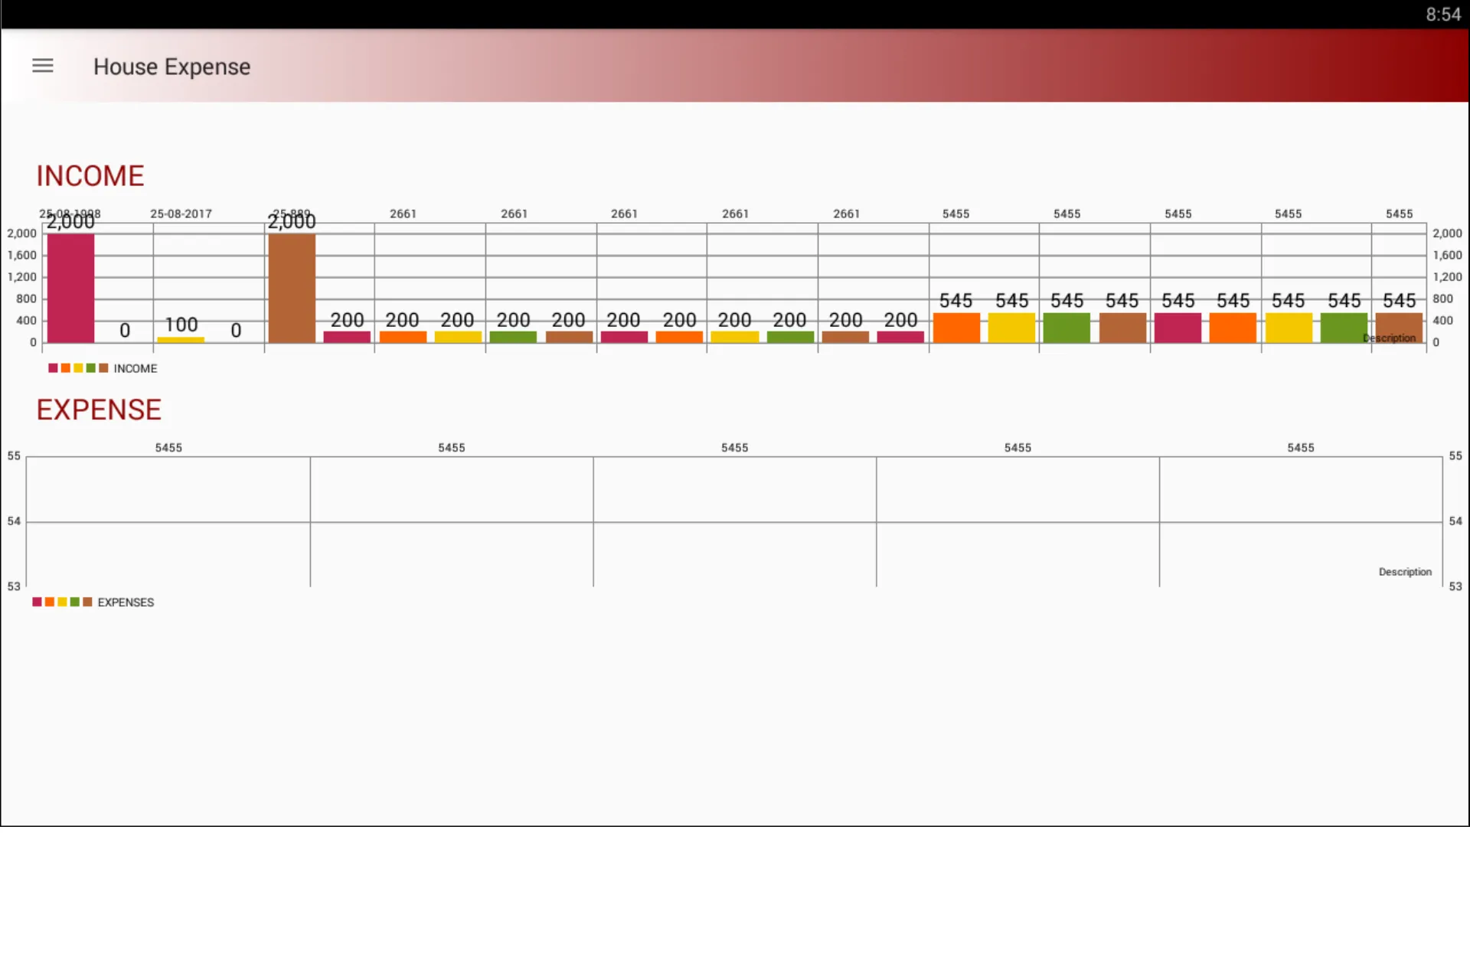
Task: Click Description label in the expense chart
Action: click(1405, 572)
